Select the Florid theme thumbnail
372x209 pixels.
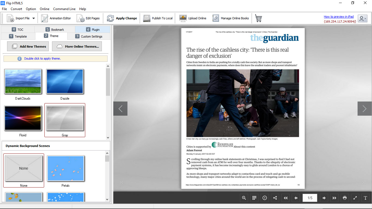coord(23,118)
